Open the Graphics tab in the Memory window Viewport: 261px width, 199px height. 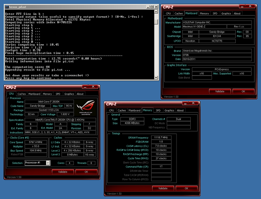coord(169,110)
